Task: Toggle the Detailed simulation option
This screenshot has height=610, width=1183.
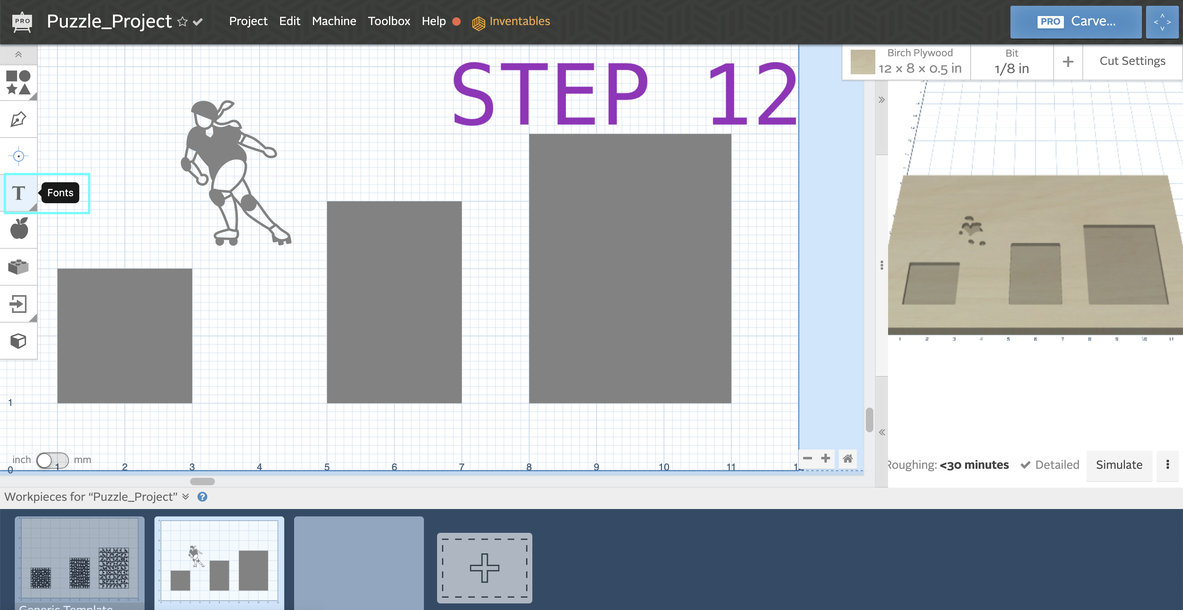Action: (x=1050, y=465)
